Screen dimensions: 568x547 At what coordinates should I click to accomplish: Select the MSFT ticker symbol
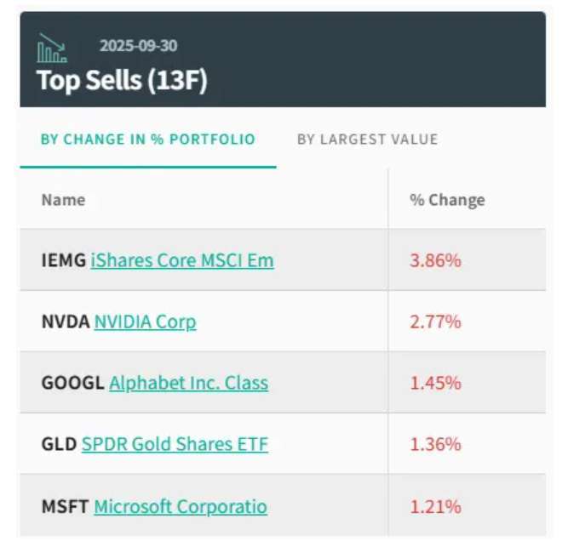66,507
